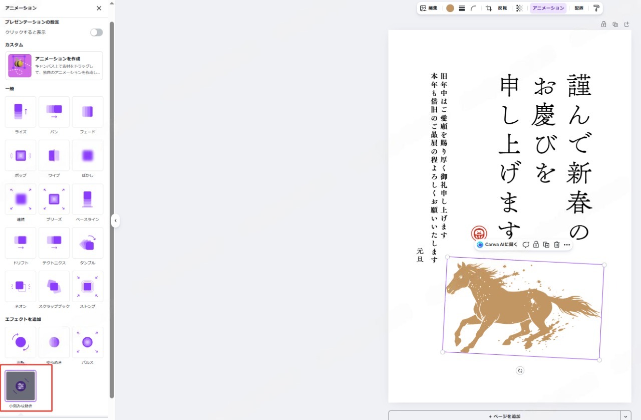This screenshot has height=420, width=641.
Task: Duplicate the horse element from the floating toolbar
Action: click(546, 245)
